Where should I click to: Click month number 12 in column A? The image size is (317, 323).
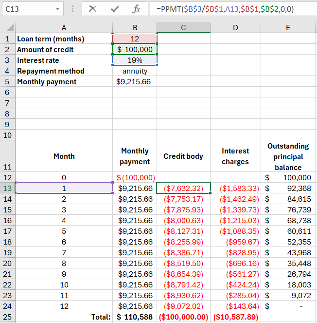(x=64, y=306)
